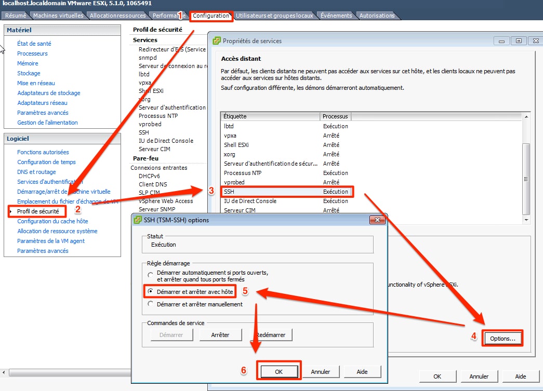
Task: Sort services by the Étiquette column header
Action: (270, 116)
